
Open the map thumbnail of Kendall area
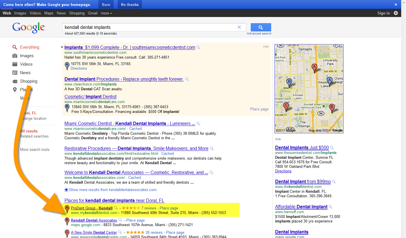[x=309, y=89]
